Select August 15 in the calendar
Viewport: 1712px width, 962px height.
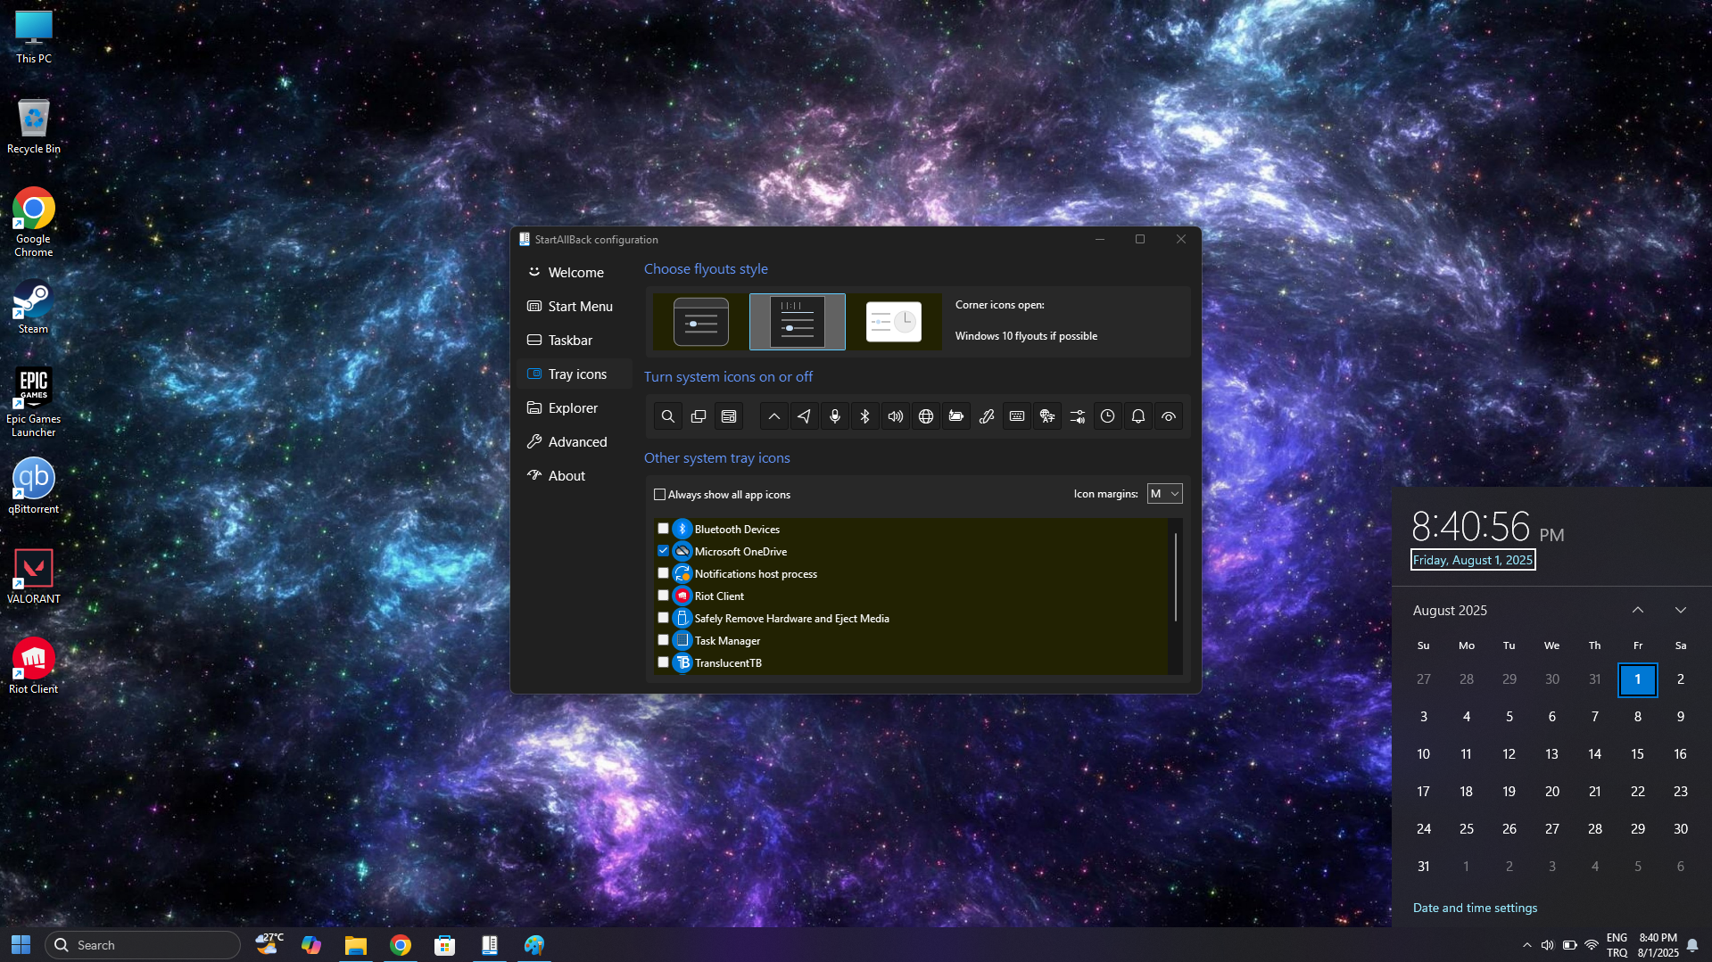tap(1638, 754)
